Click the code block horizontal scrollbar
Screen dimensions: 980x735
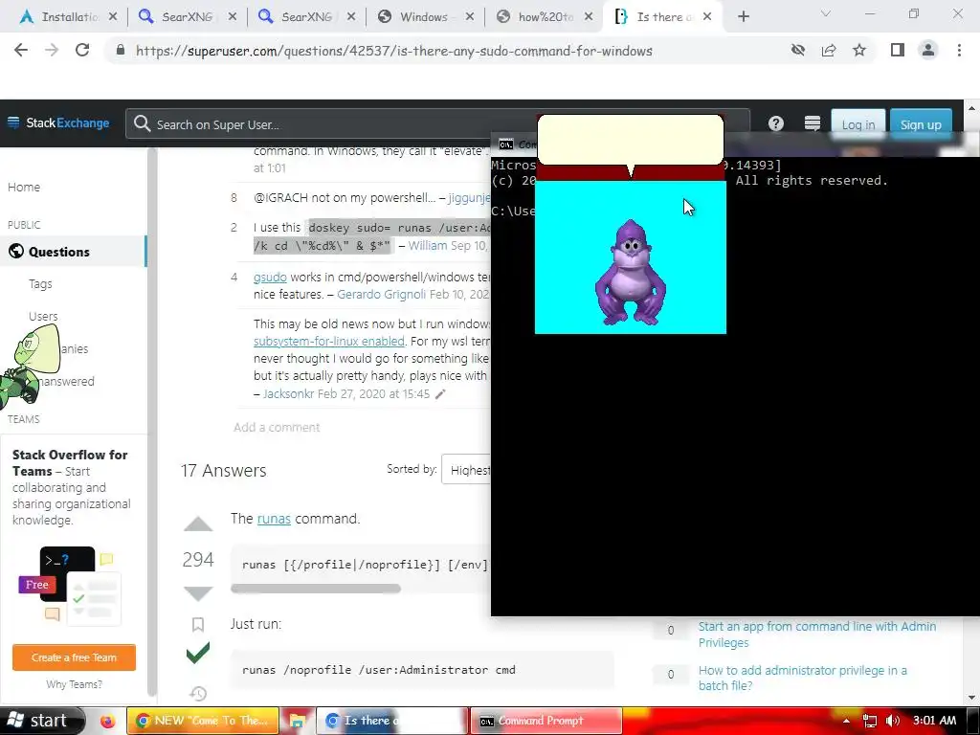[316, 589]
